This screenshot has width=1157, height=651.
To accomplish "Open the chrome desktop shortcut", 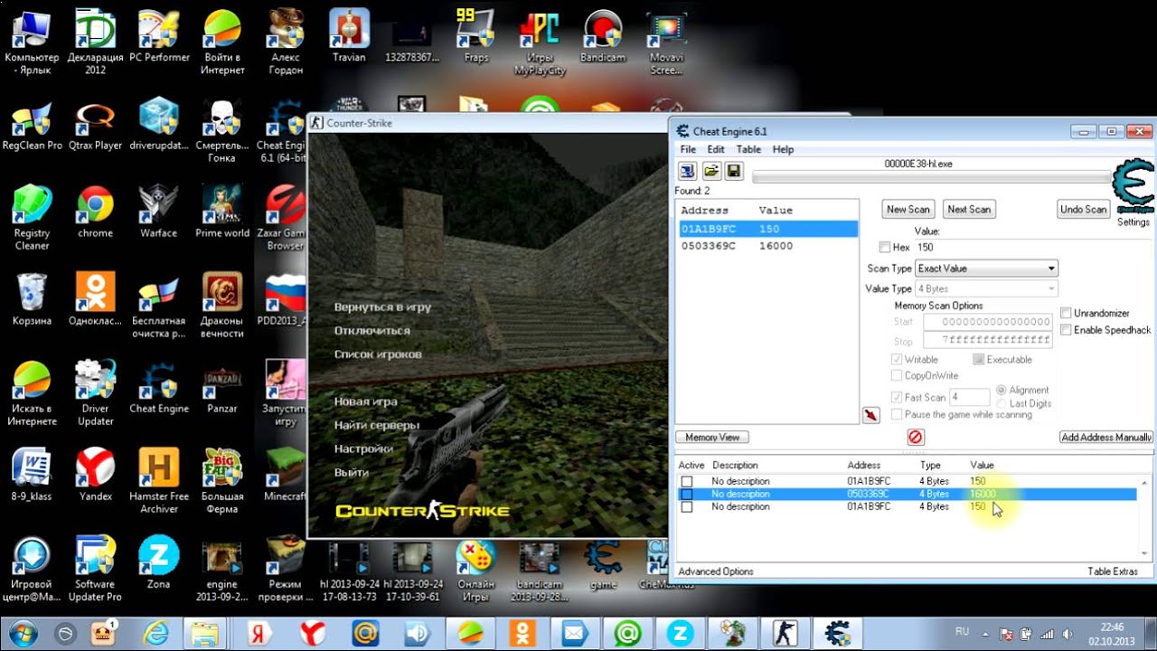I will click(95, 212).
